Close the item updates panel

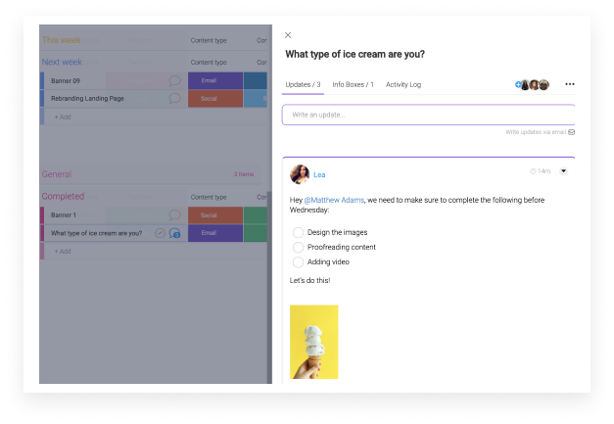(288, 35)
